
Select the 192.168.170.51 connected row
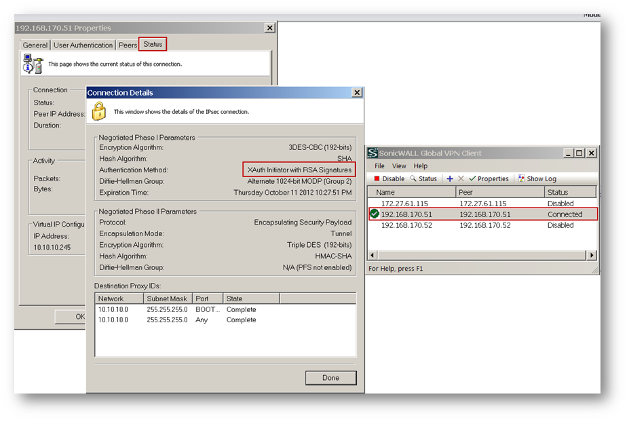coord(482,214)
